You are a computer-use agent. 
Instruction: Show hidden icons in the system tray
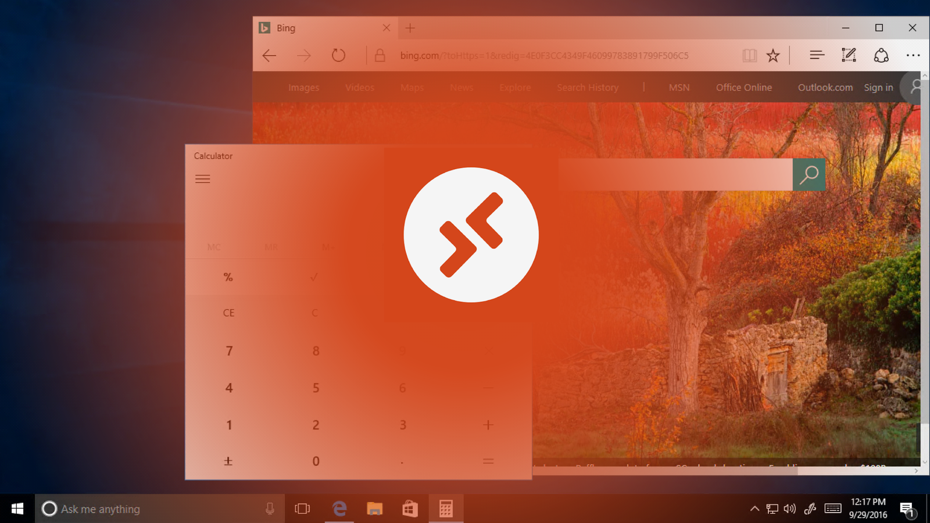[754, 508]
